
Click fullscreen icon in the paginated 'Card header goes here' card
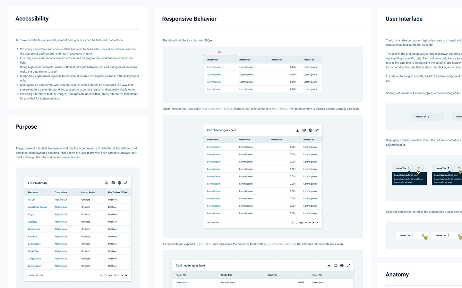click(x=317, y=130)
